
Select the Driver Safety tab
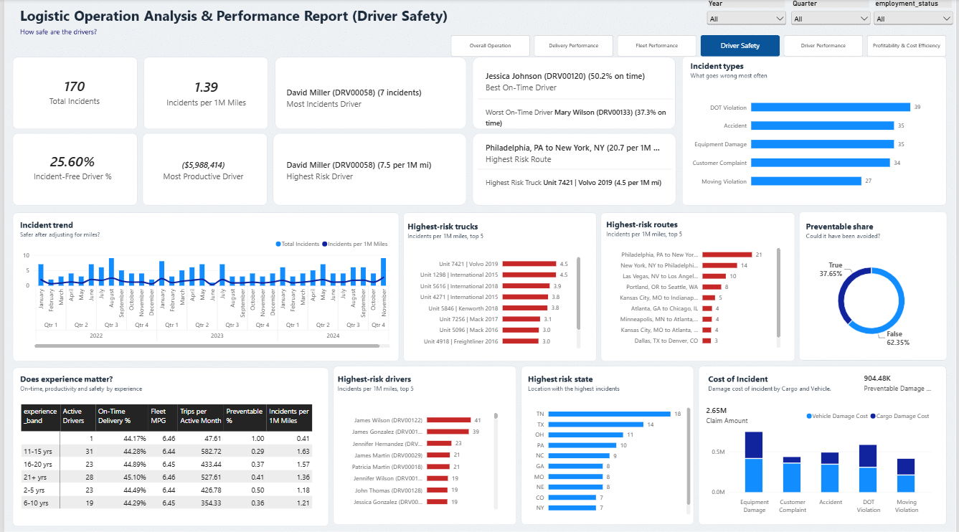740,46
